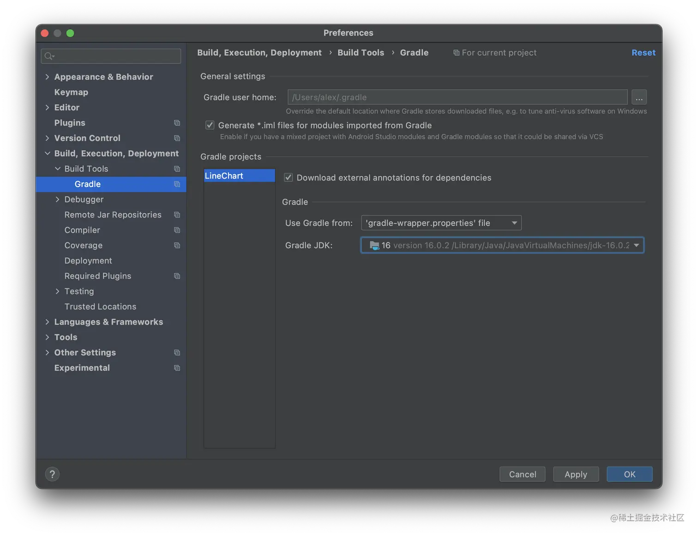The width and height of the screenshot is (698, 536).
Task: Click the Apply button
Action: 576,474
